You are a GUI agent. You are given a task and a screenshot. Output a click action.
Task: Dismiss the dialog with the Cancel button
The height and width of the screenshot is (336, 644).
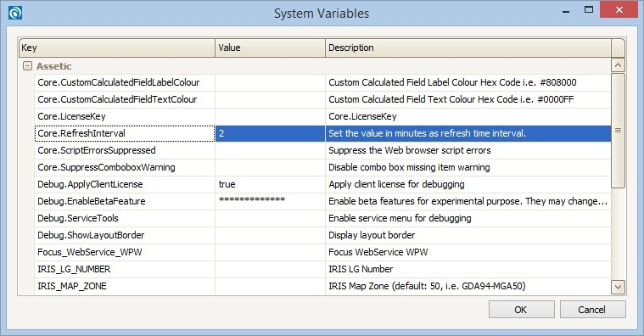click(592, 310)
